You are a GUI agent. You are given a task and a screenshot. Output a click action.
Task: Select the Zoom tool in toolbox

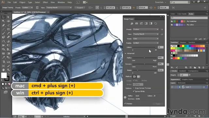tap(8, 70)
